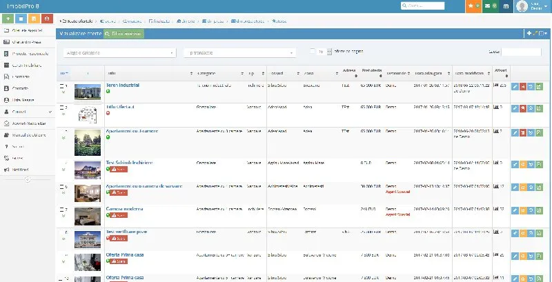Tick the checkbox for Apartament cu o camera de vanzare

click(62, 187)
